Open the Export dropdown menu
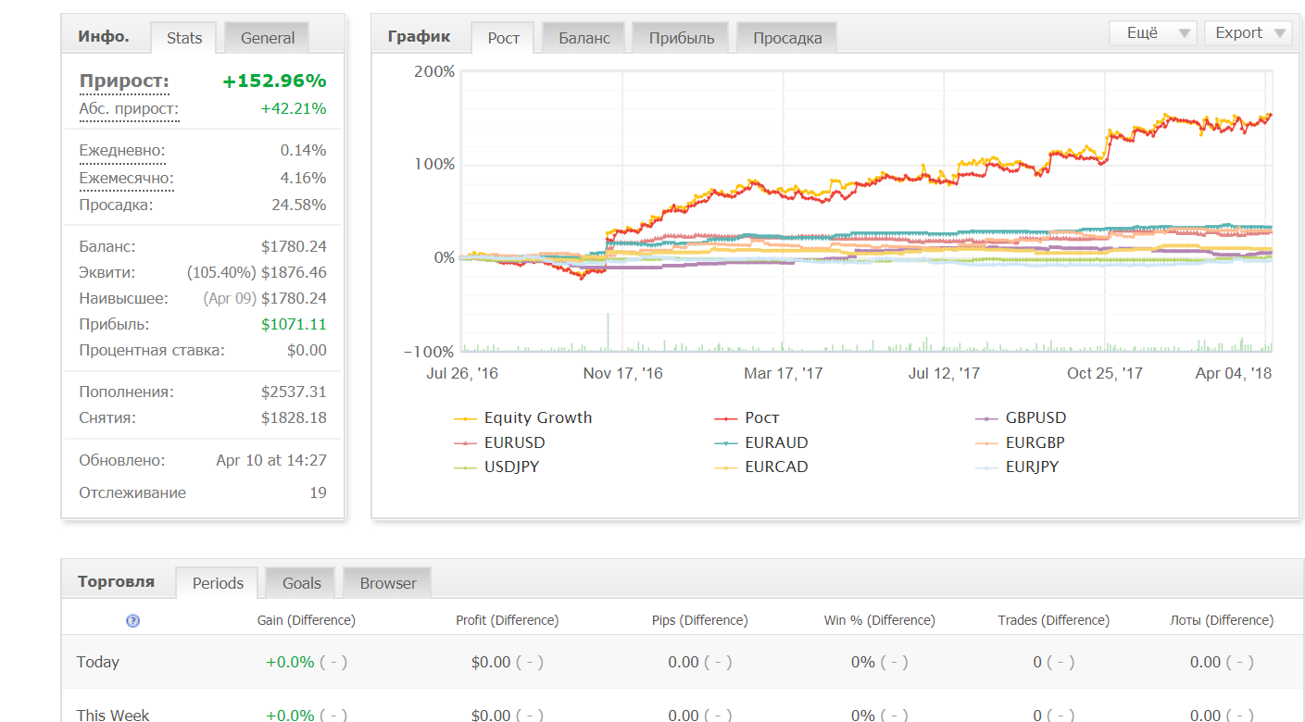The width and height of the screenshot is (1305, 722). pyautogui.click(x=1249, y=32)
